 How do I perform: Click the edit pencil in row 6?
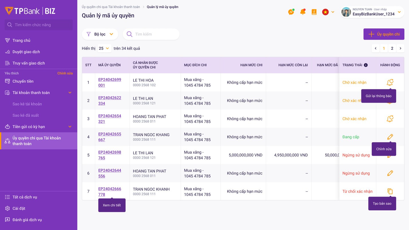pyautogui.click(x=390, y=173)
